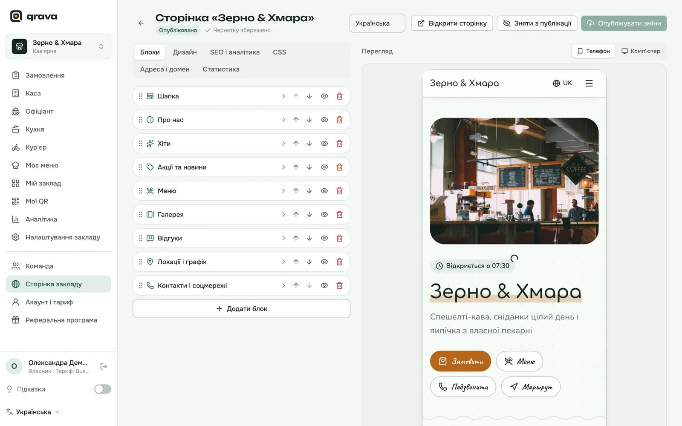Switch preview to Комп'ютер view
682x426 pixels.
[x=641, y=51]
